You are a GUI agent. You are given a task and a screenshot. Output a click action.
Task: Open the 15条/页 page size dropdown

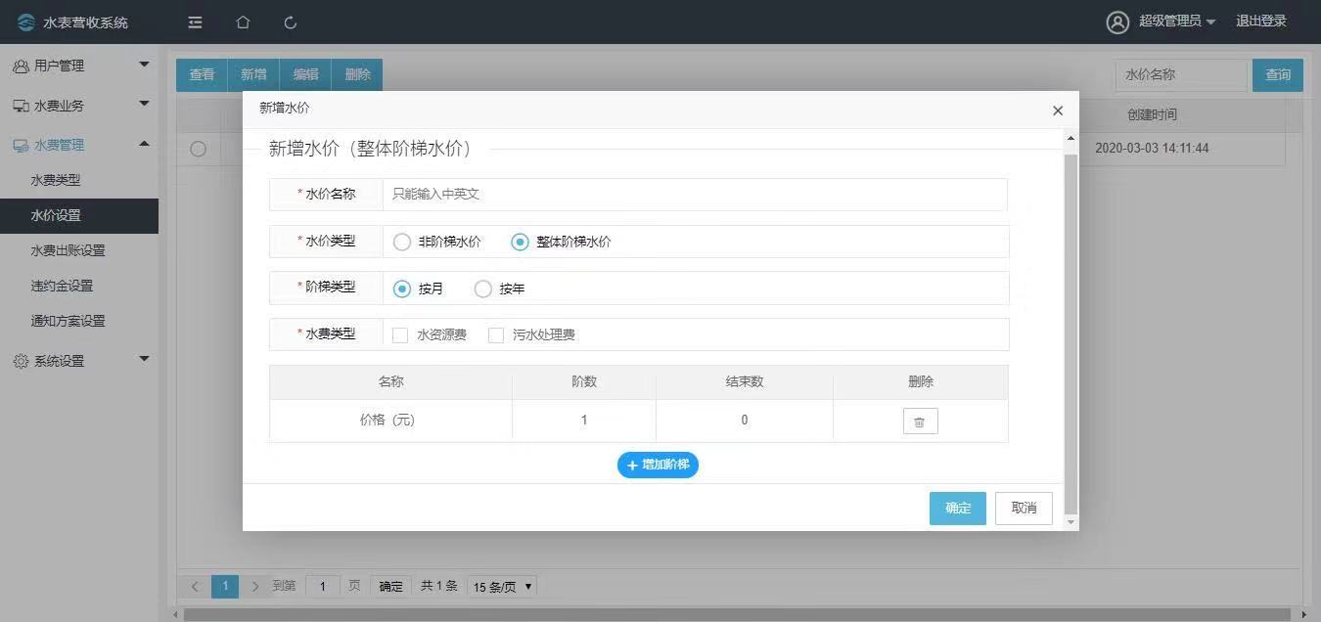501,586
